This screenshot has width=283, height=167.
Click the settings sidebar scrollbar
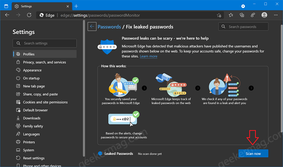84,89
